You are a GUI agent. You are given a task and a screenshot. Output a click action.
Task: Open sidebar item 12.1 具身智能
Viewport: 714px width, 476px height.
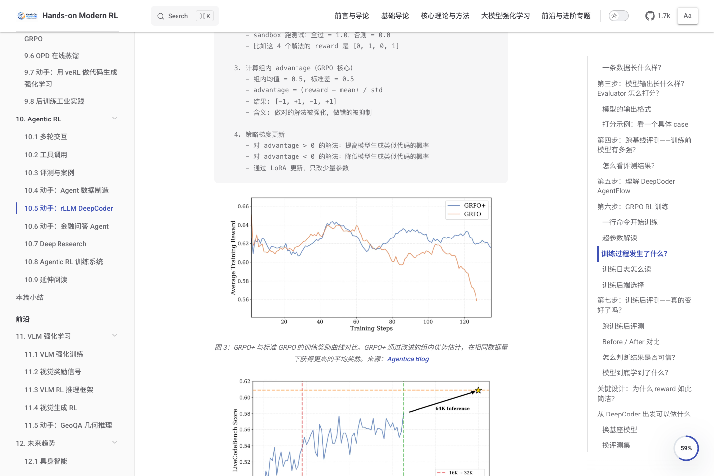tap(46, 461)
